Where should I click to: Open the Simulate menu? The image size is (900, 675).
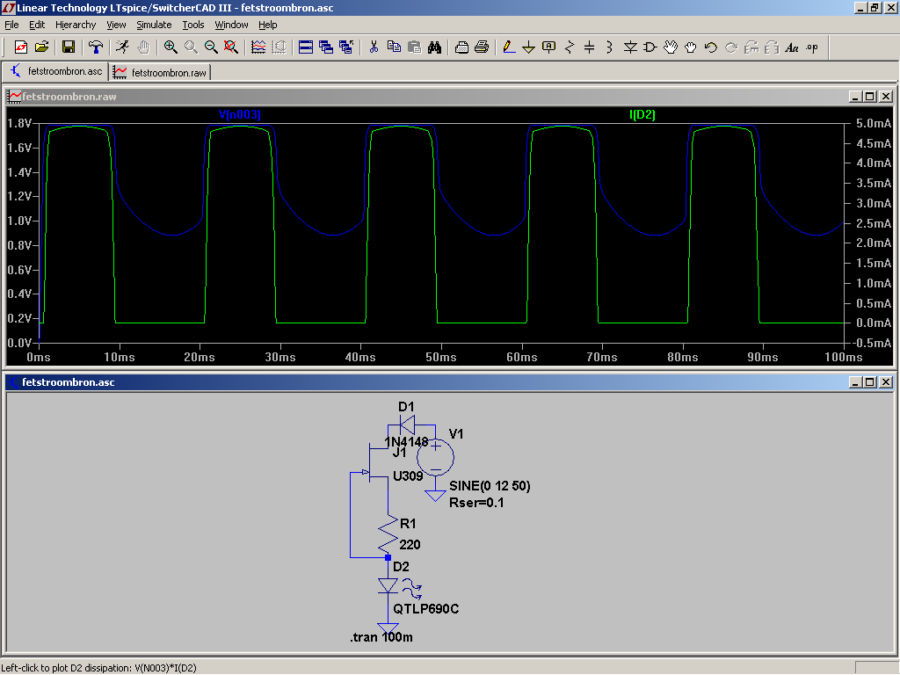pyautogui.click(x=154, y=25)
